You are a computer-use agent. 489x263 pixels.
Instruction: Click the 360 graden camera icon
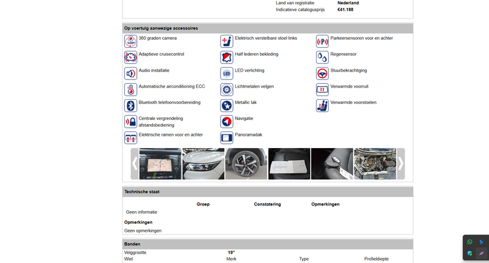click(130, 41)
